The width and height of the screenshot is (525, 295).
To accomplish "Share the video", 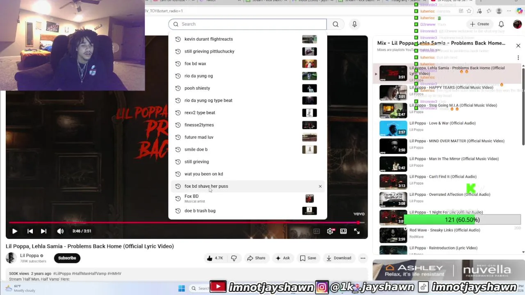I will pos(256,258).
